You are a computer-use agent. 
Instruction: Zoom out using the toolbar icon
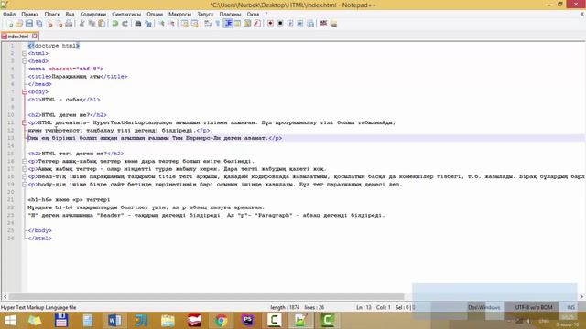tap(171, 24)
